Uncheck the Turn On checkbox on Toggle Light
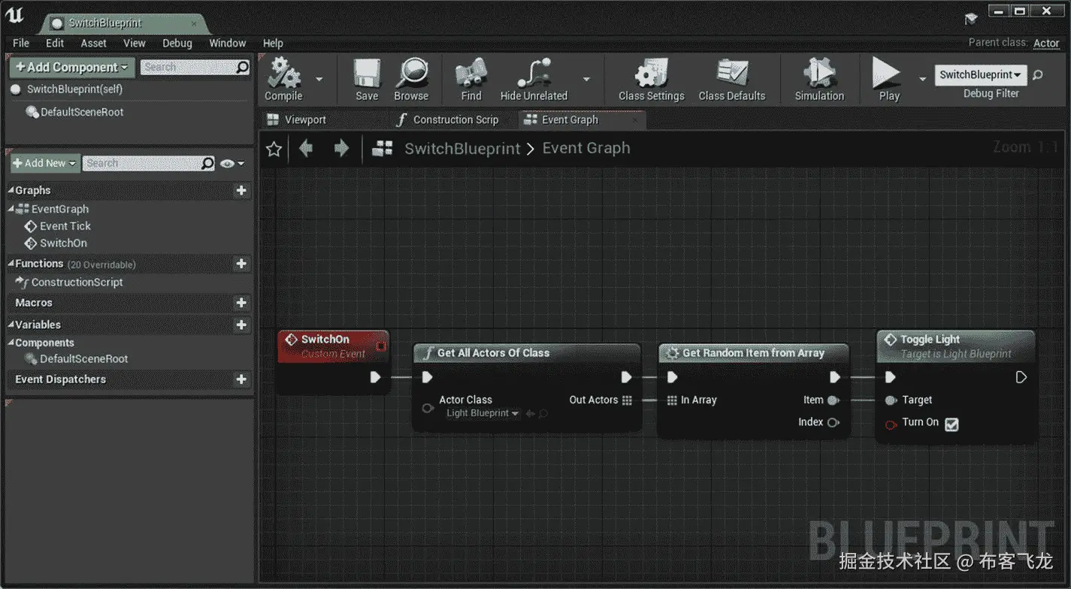The image size is (1071, 589). click(951, 424)
